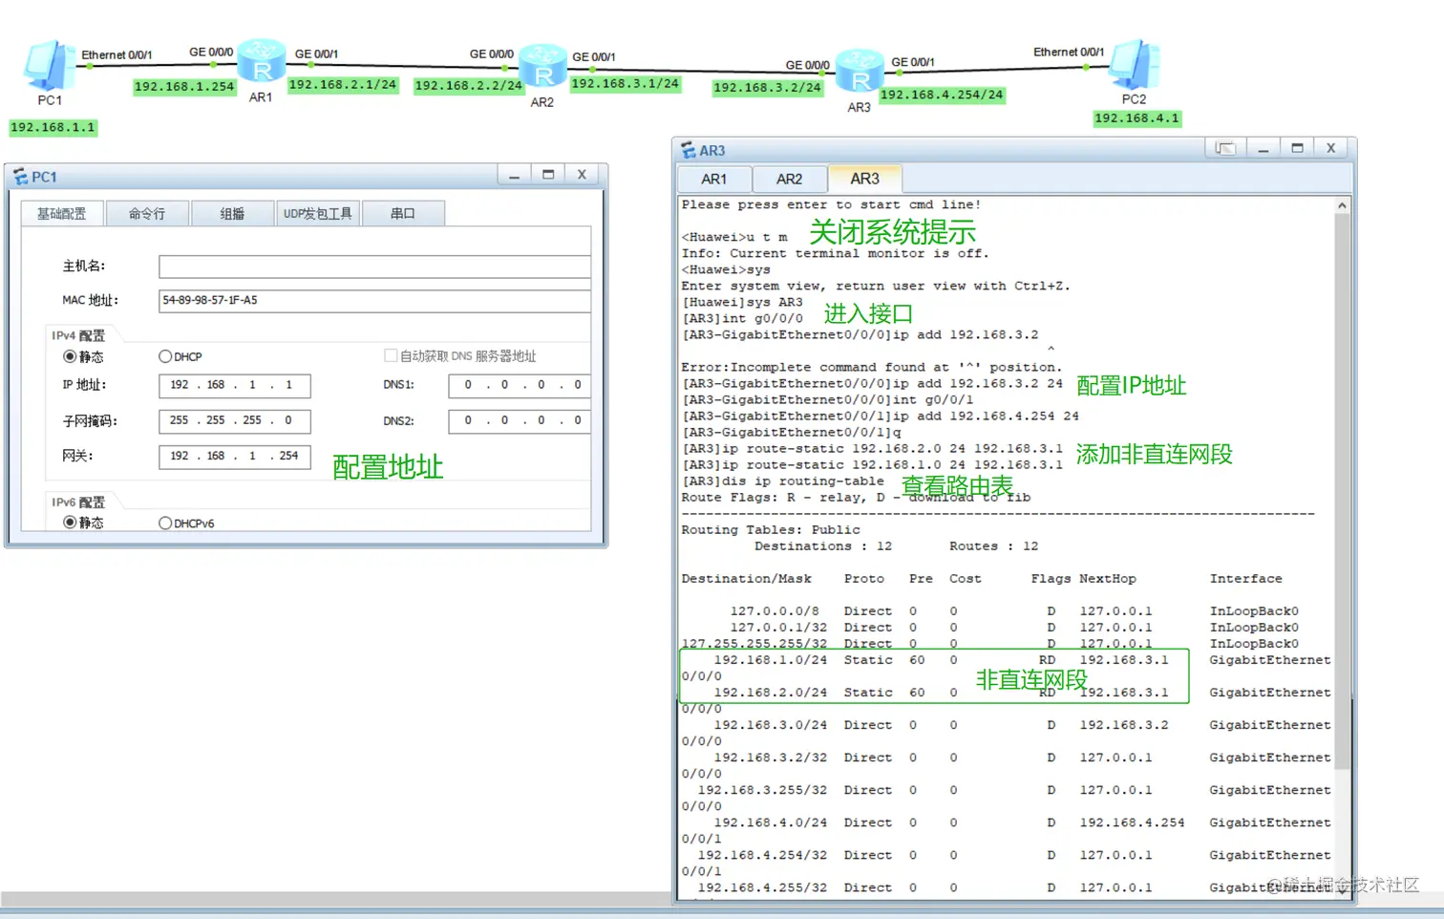The image size is (1444, 919).
Task: Click the 'dis ip routing-table' command line
Action: tap(783, 481)
